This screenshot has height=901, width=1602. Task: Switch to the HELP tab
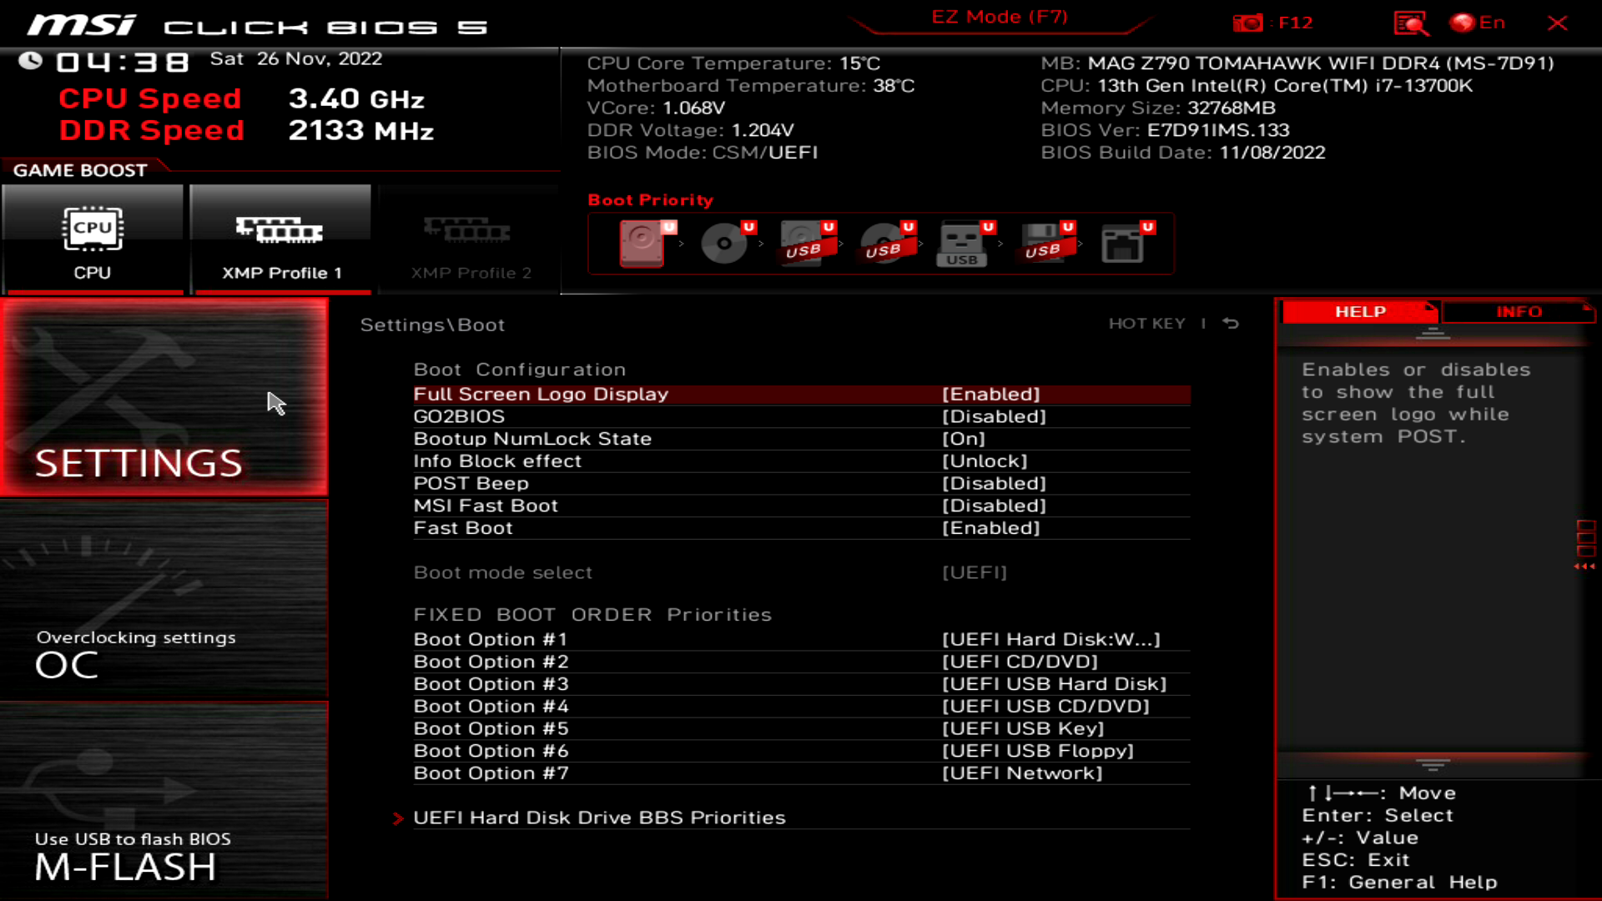(1360, 311)
